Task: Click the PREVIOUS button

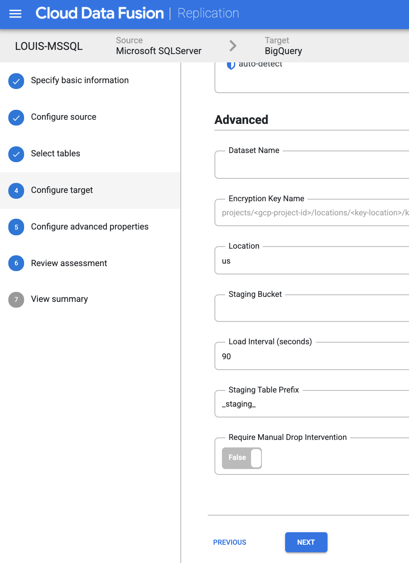Action: 230,542
